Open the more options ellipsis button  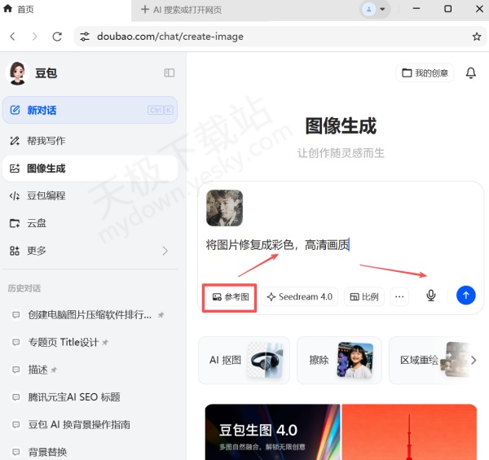399,296
